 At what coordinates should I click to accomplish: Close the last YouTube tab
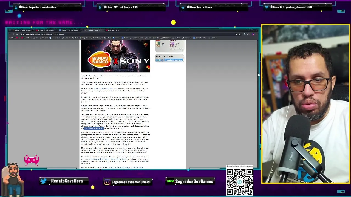tap(126, 30)
